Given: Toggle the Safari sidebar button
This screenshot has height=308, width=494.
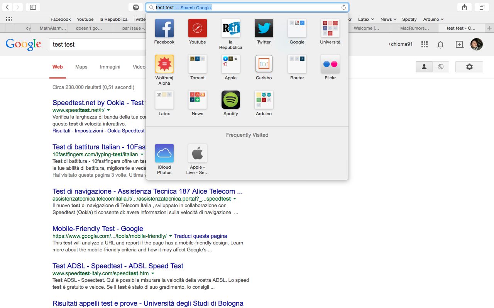Looking at the screenshot, I should 33,7.
